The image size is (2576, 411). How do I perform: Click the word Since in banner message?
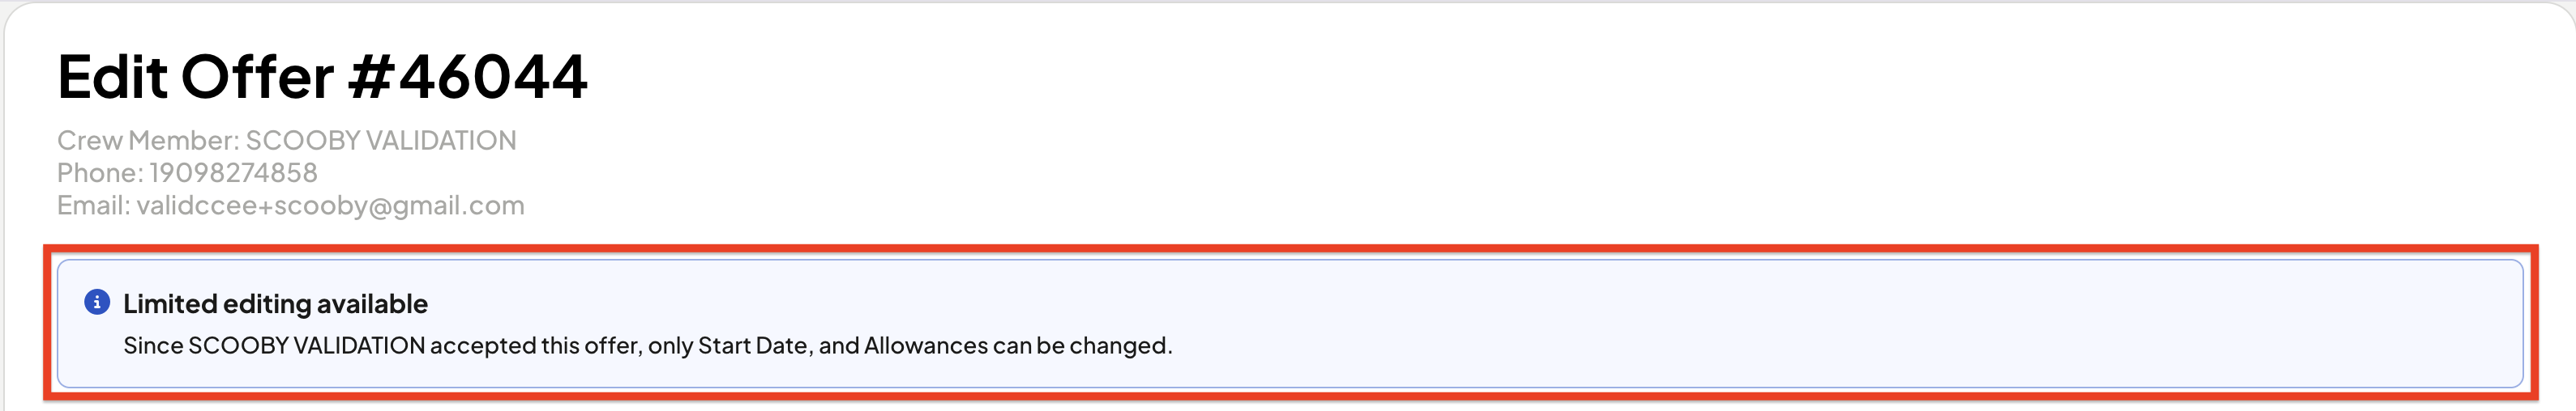(153, 345)
